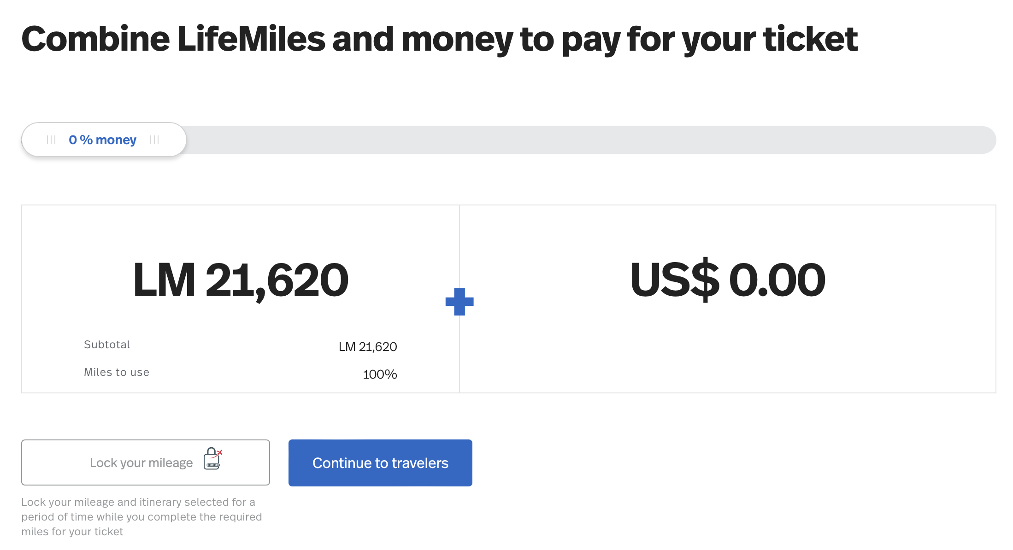Click the 0 % money label text
Screen dimensions: 1013x550
point(103,140)
